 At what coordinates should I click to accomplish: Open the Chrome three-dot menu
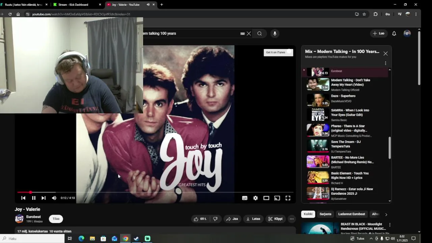tap(416, 14)
